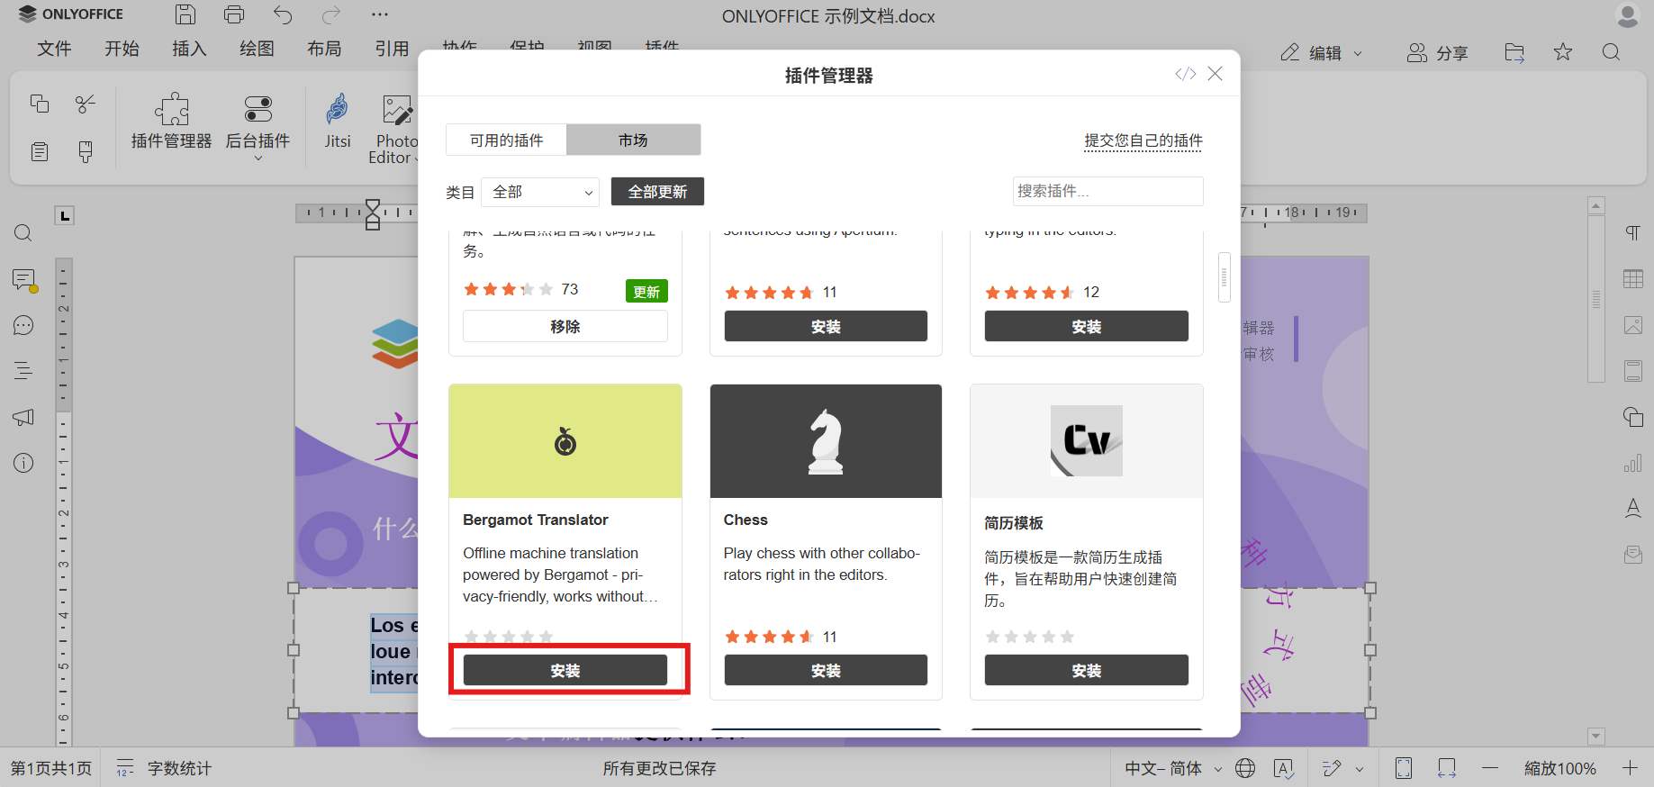The height and width of the screenshot is (787, 1654).
Task: Open file location folder icon
Action: (1514, 52)
